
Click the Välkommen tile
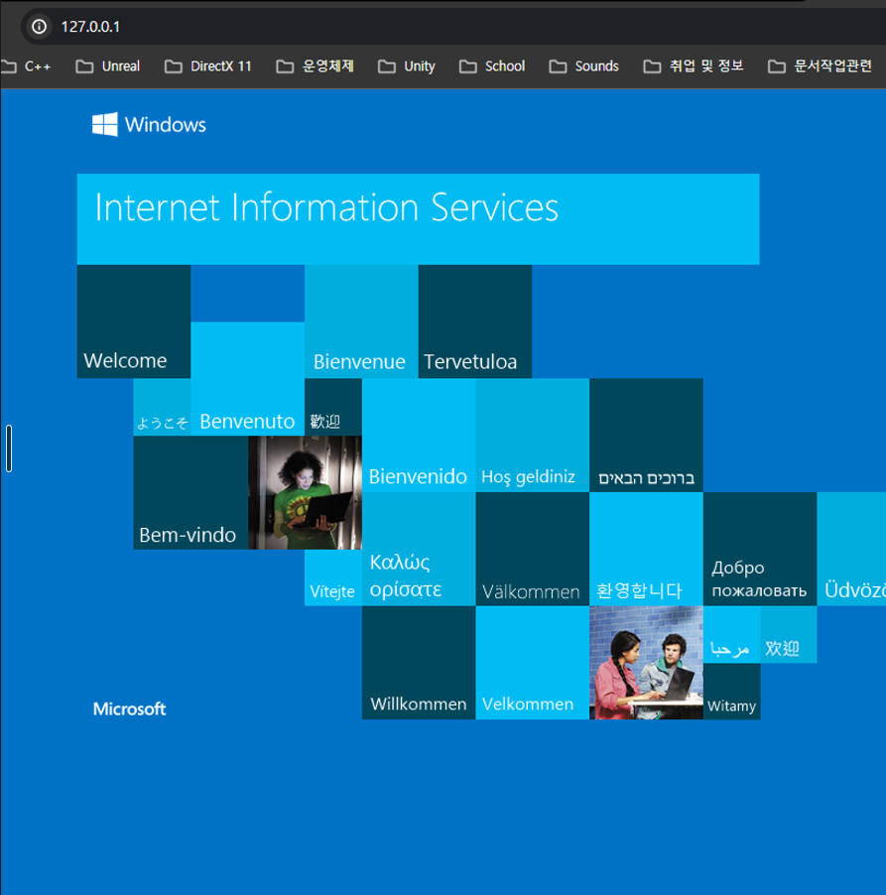point(533,549)
